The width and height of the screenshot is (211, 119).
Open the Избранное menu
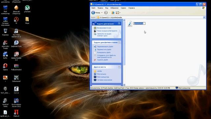click(x=114, y=8)
